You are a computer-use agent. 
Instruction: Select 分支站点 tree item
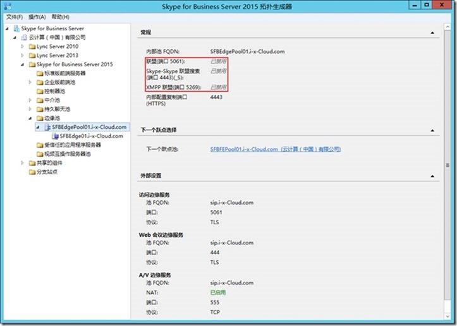pos(47,172)
